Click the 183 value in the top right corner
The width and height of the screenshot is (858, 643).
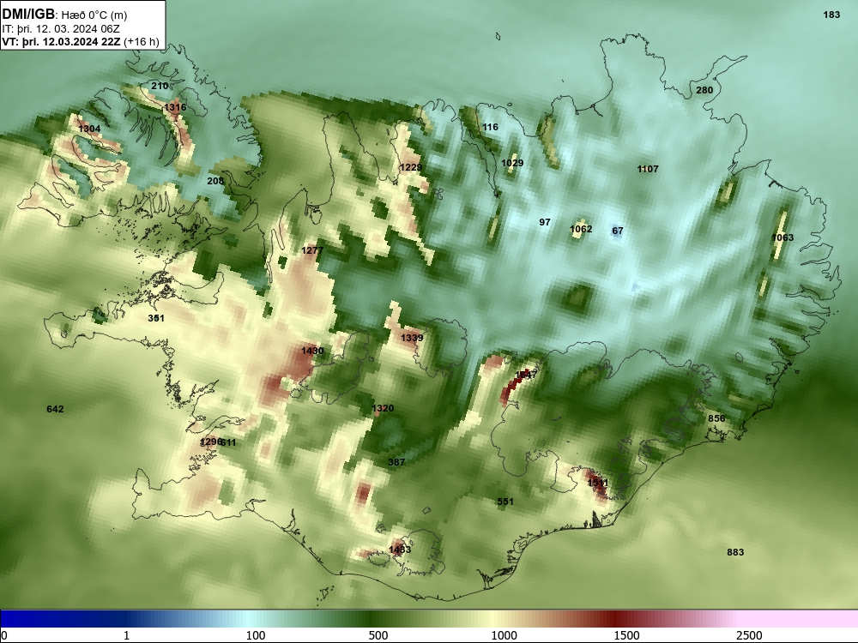click(831, 15)
